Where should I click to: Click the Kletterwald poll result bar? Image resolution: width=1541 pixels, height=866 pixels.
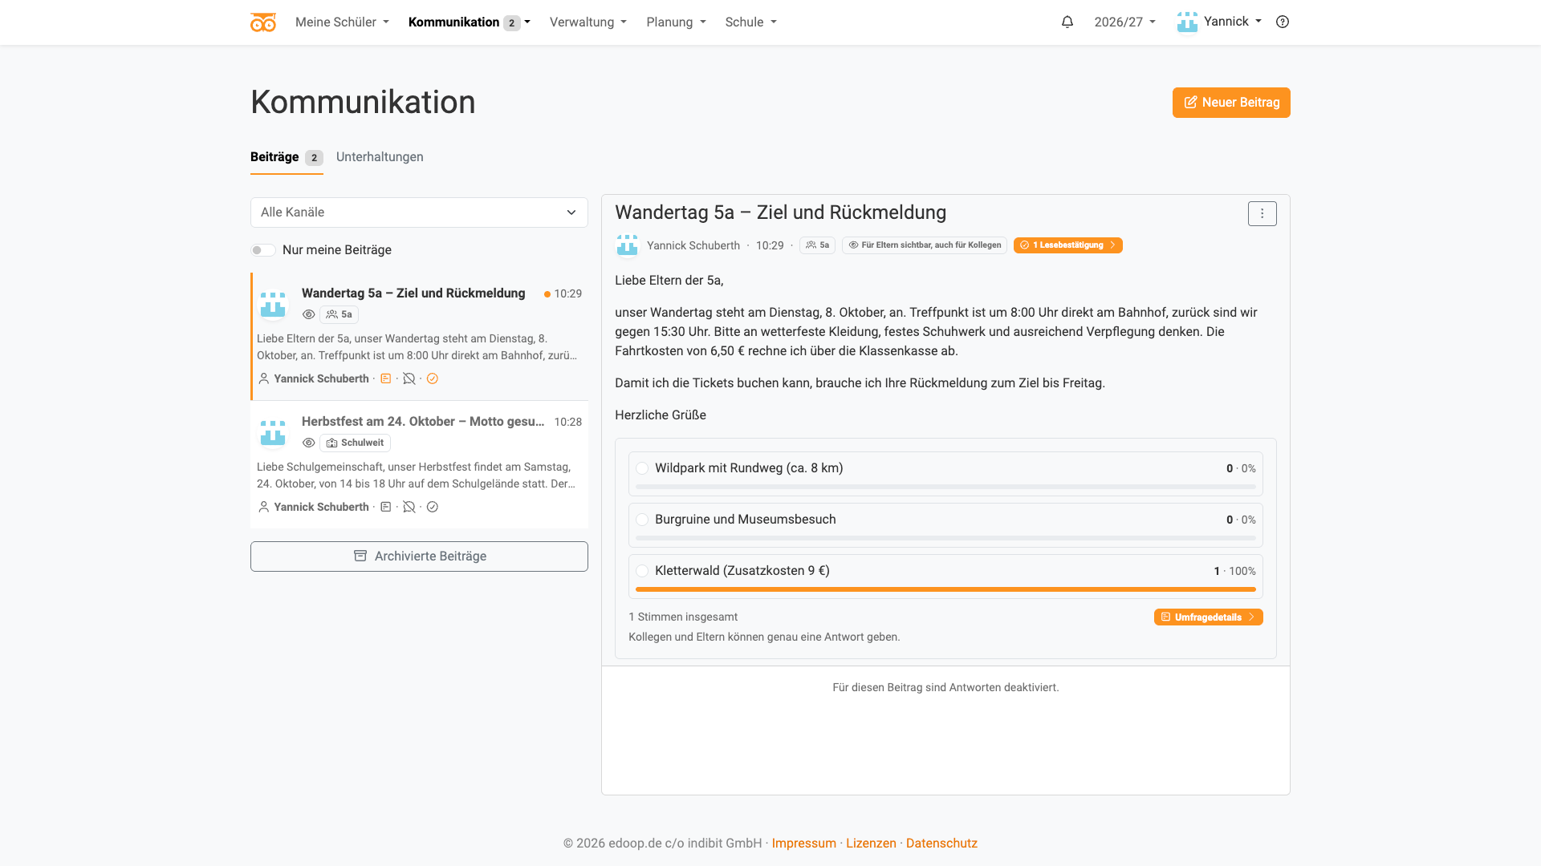click(x=945, y=589)
